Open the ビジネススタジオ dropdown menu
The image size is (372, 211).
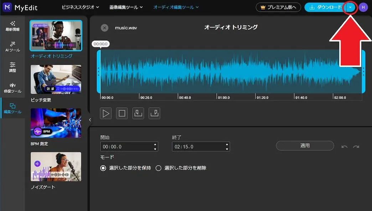80,7
